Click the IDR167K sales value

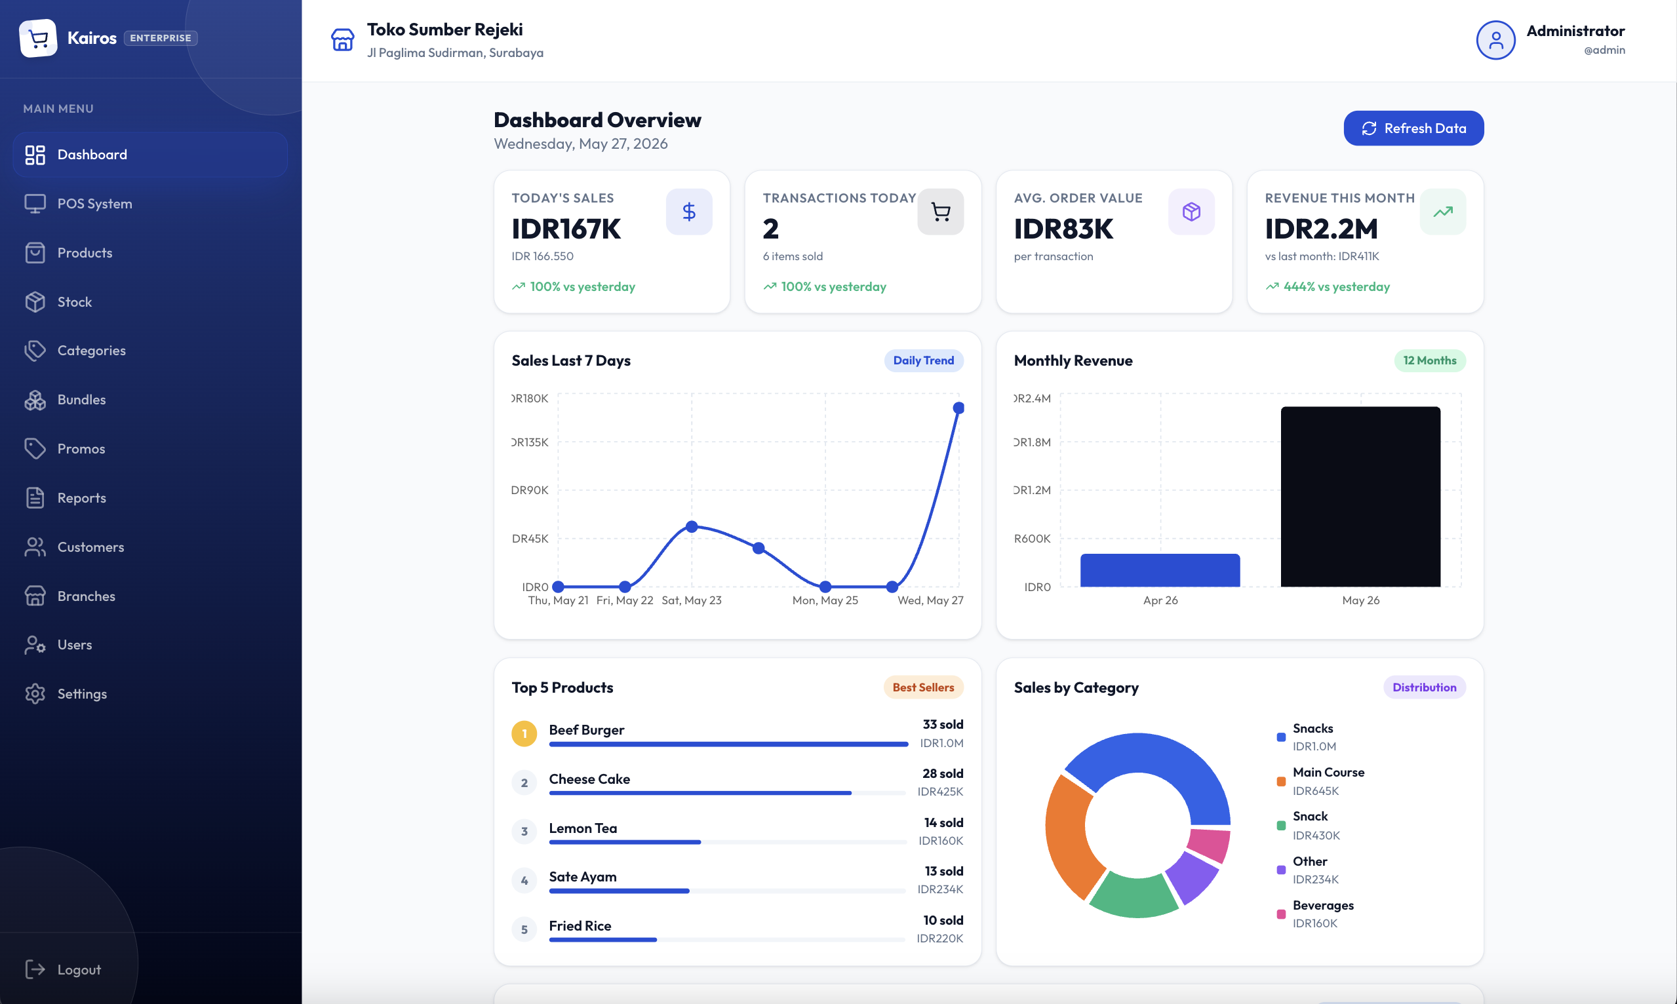pyautogui.click(x=566, y=229)
